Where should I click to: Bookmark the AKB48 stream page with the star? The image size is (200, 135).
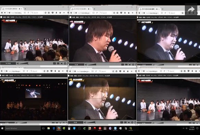114,13
